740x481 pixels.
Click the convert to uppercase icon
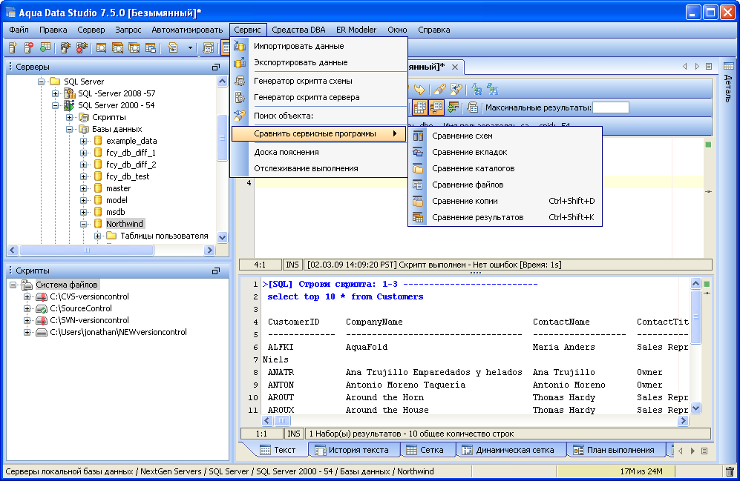tap(477, 89)
